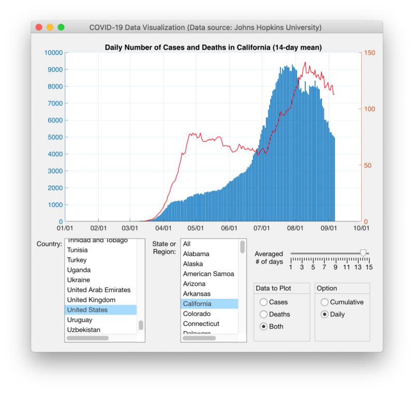Select the Deaths radio button
The height and width of the screenshot is (393, 414).
click(264, 314)
